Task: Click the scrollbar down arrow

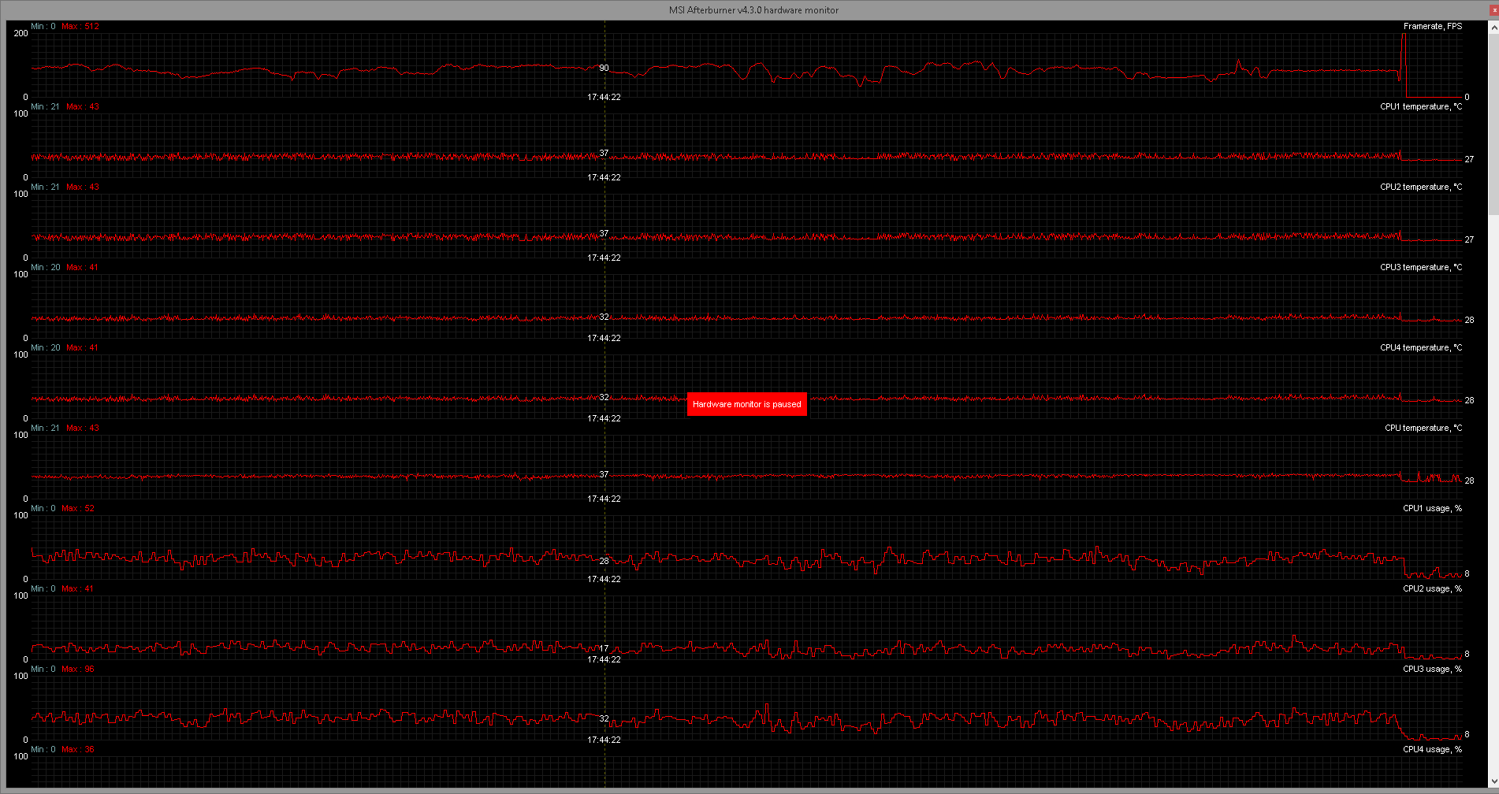Action: 1493,781
